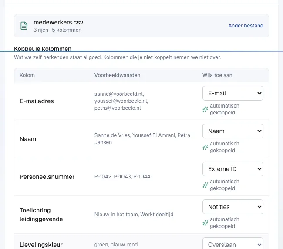This screenshot has height=249, width=283.
Task: Open the Naam mapping dropdown
Action: click(x=233, y=131)
